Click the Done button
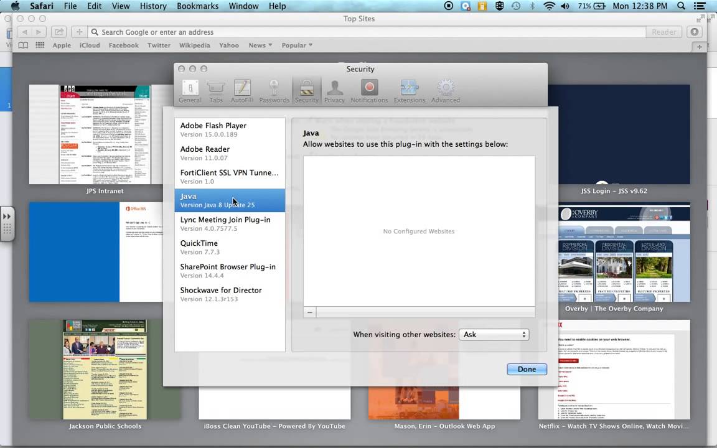 point(527,370)
